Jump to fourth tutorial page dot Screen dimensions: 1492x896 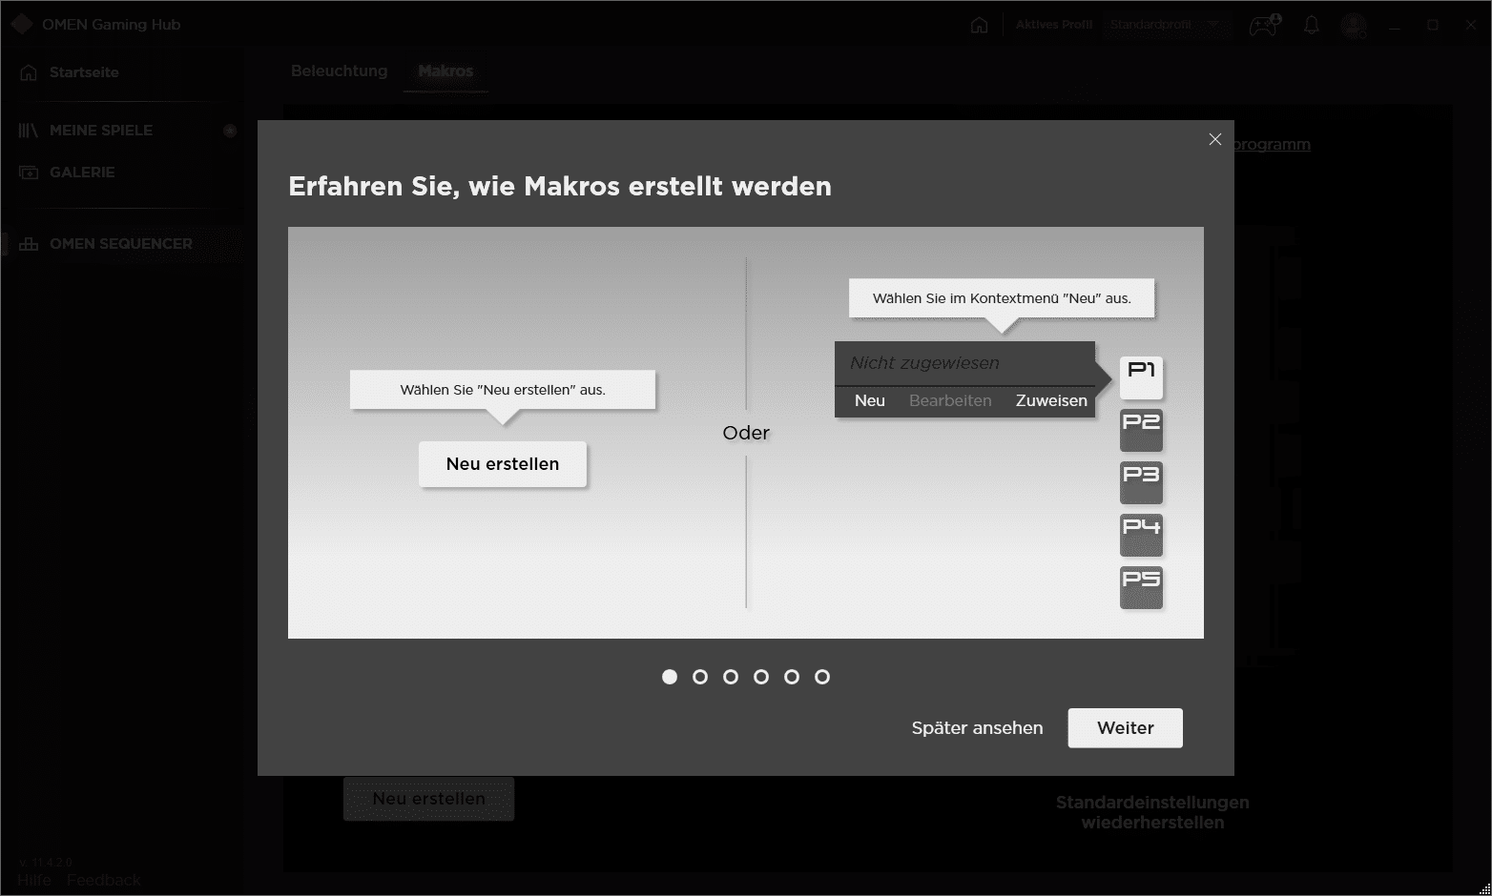click(761, 677)
